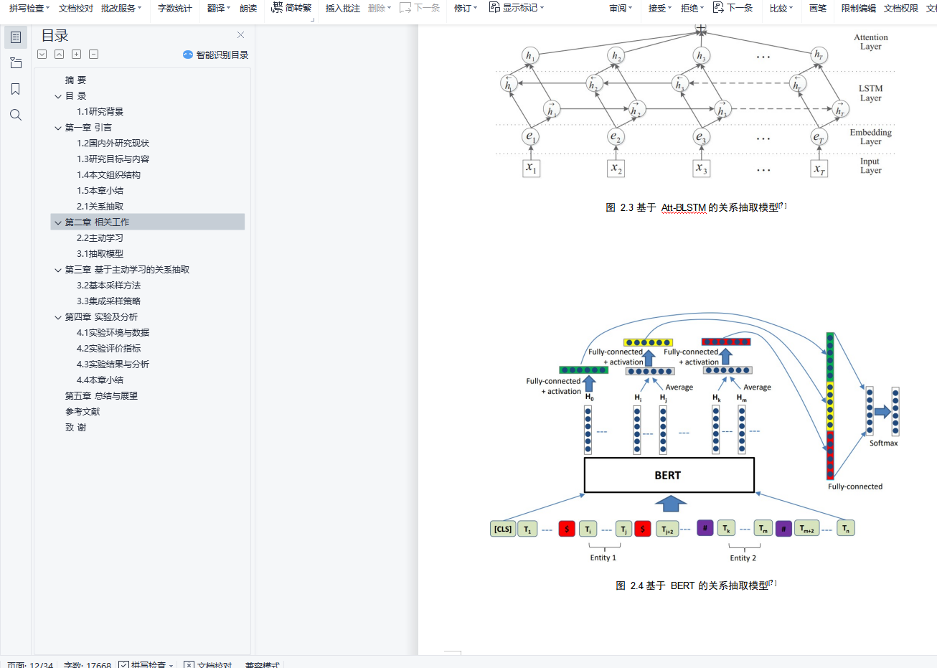Click the boxed minus button under 目录
The image size is (937, 668).
[x=94, y=55]
